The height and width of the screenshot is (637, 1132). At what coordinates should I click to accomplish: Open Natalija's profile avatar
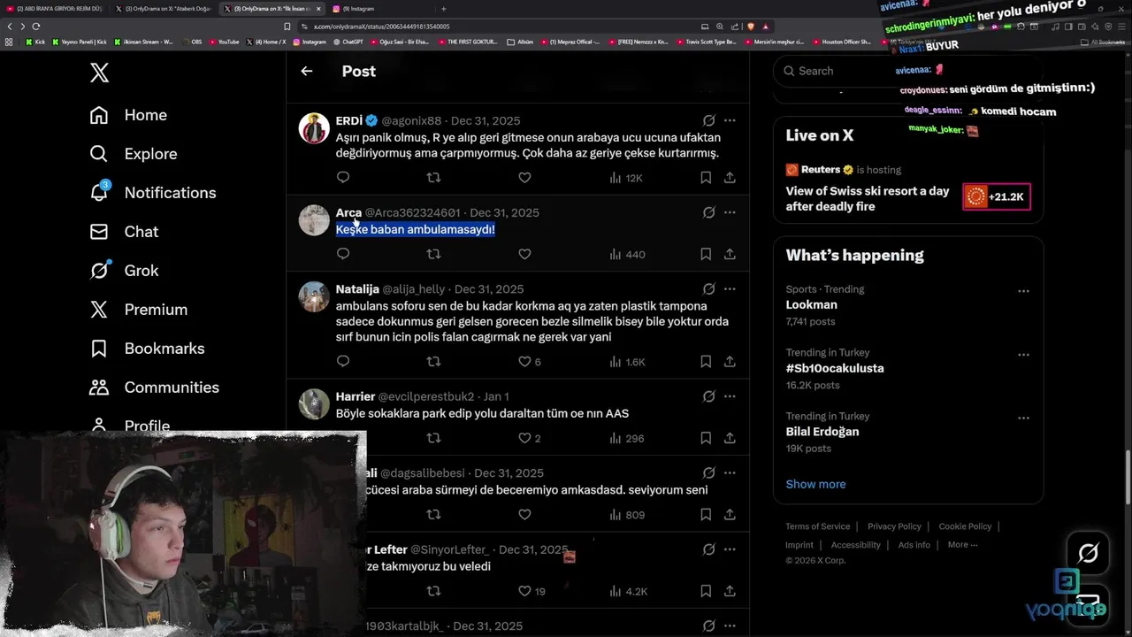pyautogui.click(x=314, y=296)
